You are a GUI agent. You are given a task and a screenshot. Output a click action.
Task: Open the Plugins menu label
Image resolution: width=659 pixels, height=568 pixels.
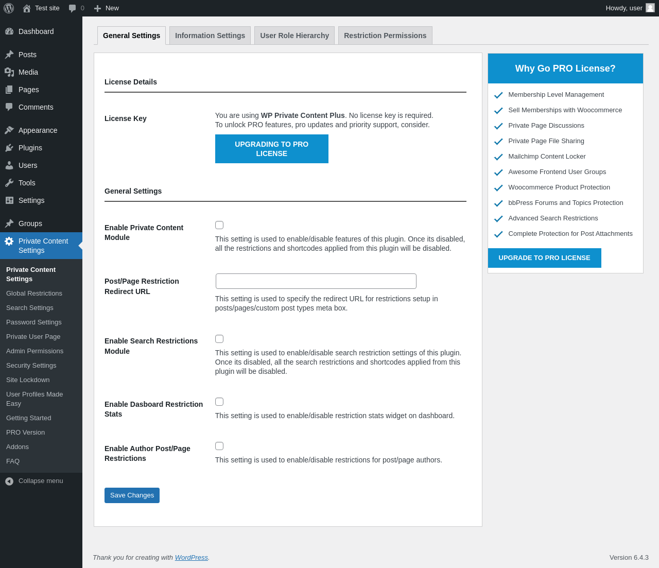(x=30, y=148)
